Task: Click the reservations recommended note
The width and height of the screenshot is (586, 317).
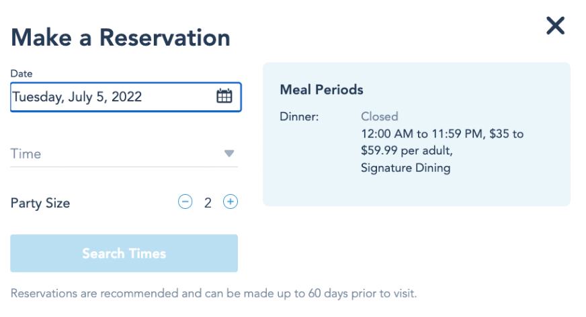Action: [x=214, y=293]
